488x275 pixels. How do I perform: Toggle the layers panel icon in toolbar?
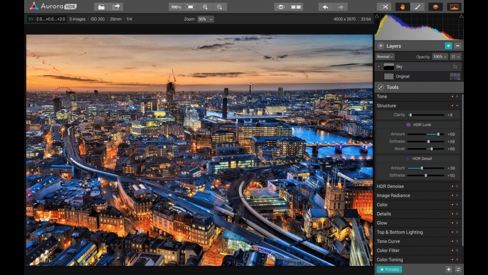tap(435, 7)
